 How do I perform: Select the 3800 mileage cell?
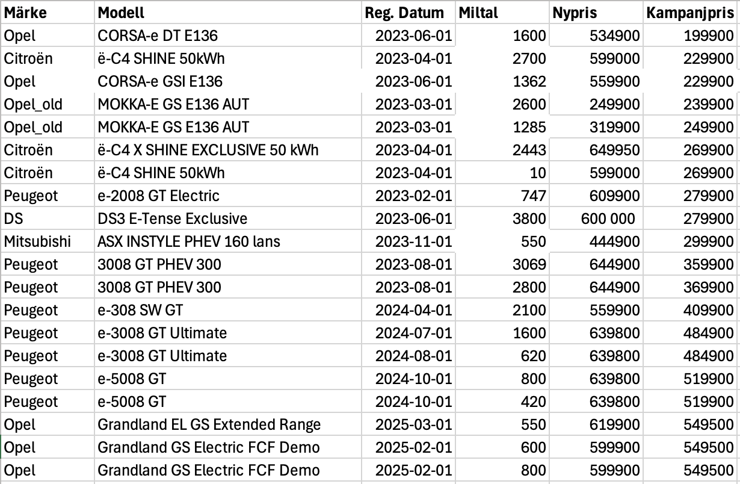point(502,219)
